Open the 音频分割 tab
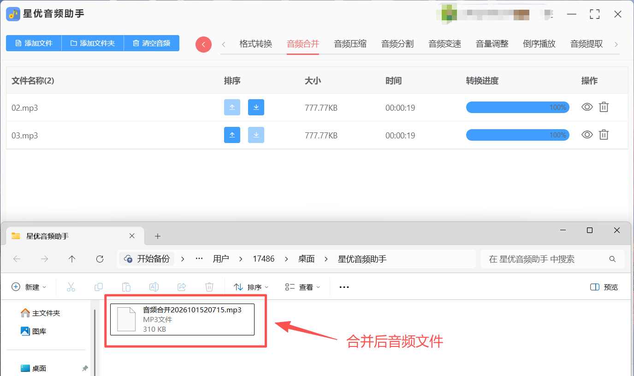 coord(397,44)
